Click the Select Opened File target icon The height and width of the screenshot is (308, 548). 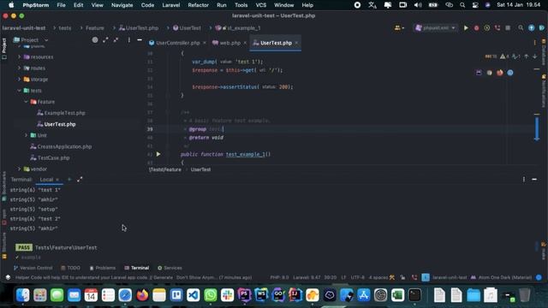pyautogui.click(x=95, y=40)
